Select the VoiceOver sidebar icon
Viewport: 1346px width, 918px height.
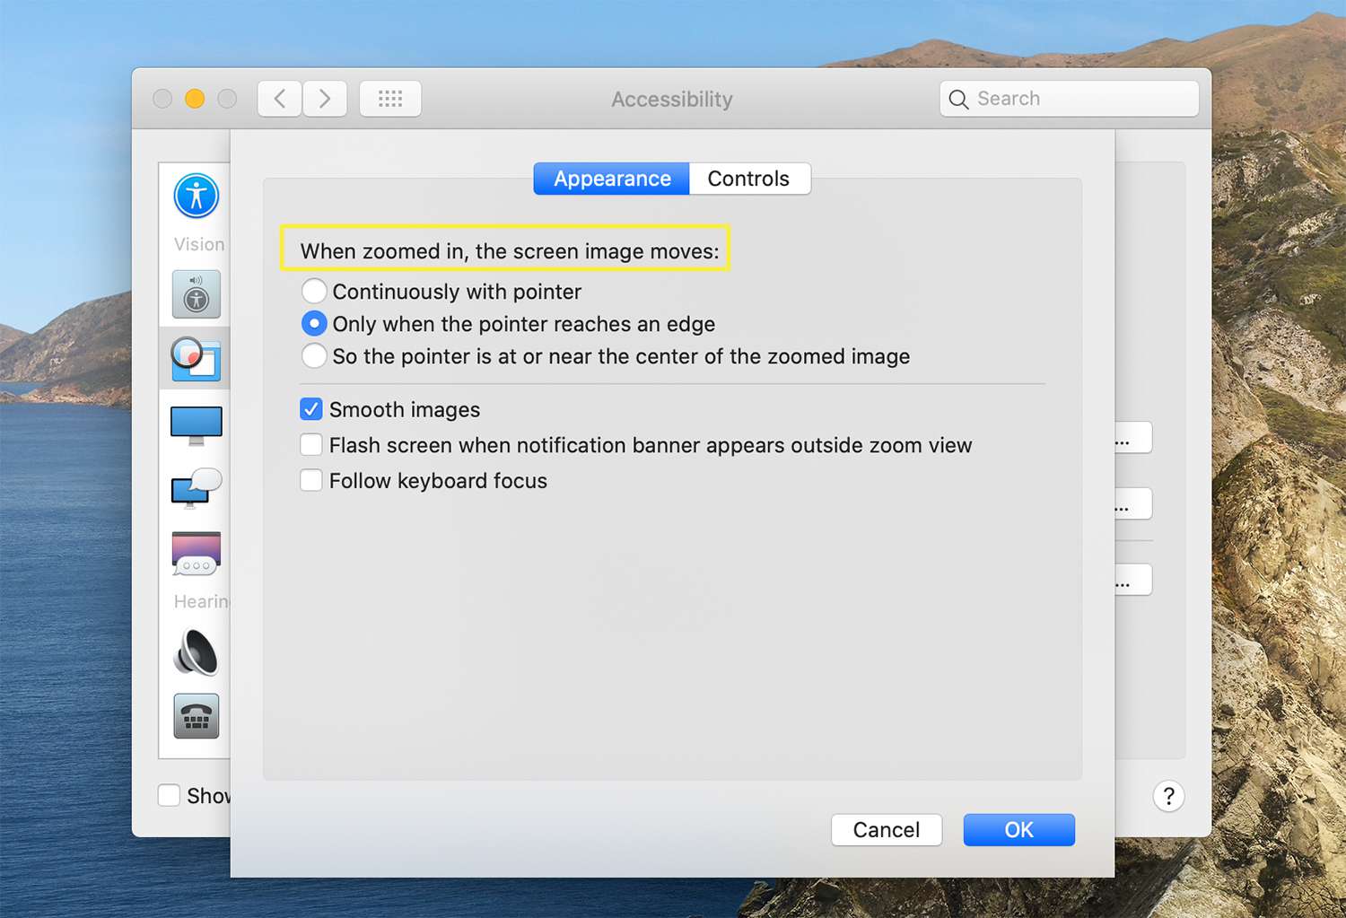tap(196, 294)
